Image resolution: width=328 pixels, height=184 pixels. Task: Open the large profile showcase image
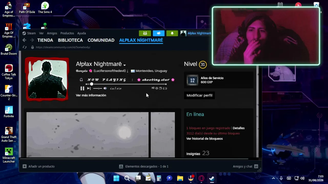pos(87,135)
